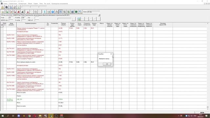This screenshot has width=210, height=118.
Task: Open the Справочники menu
Action: 13,4
